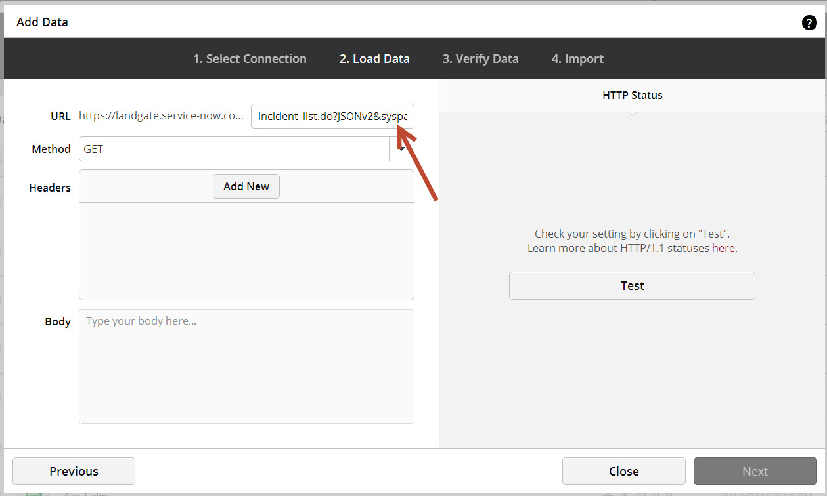This screenshot has height=496, width=827.
Task: Click the HTTP Status panel header
Action: click(x=633, y=95)
